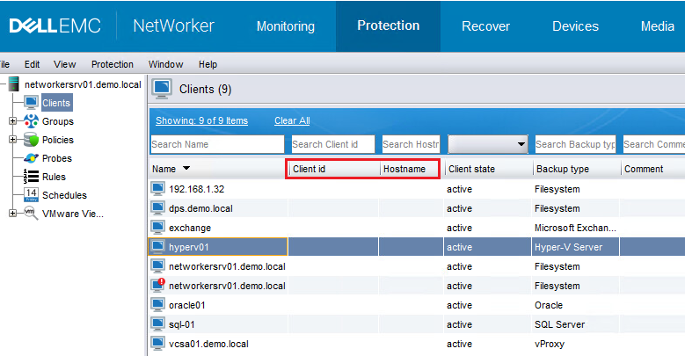This screenshot has width=685, height=356.
Task: Click the client icon for dps.demo.local
Action: click(157, 208)
